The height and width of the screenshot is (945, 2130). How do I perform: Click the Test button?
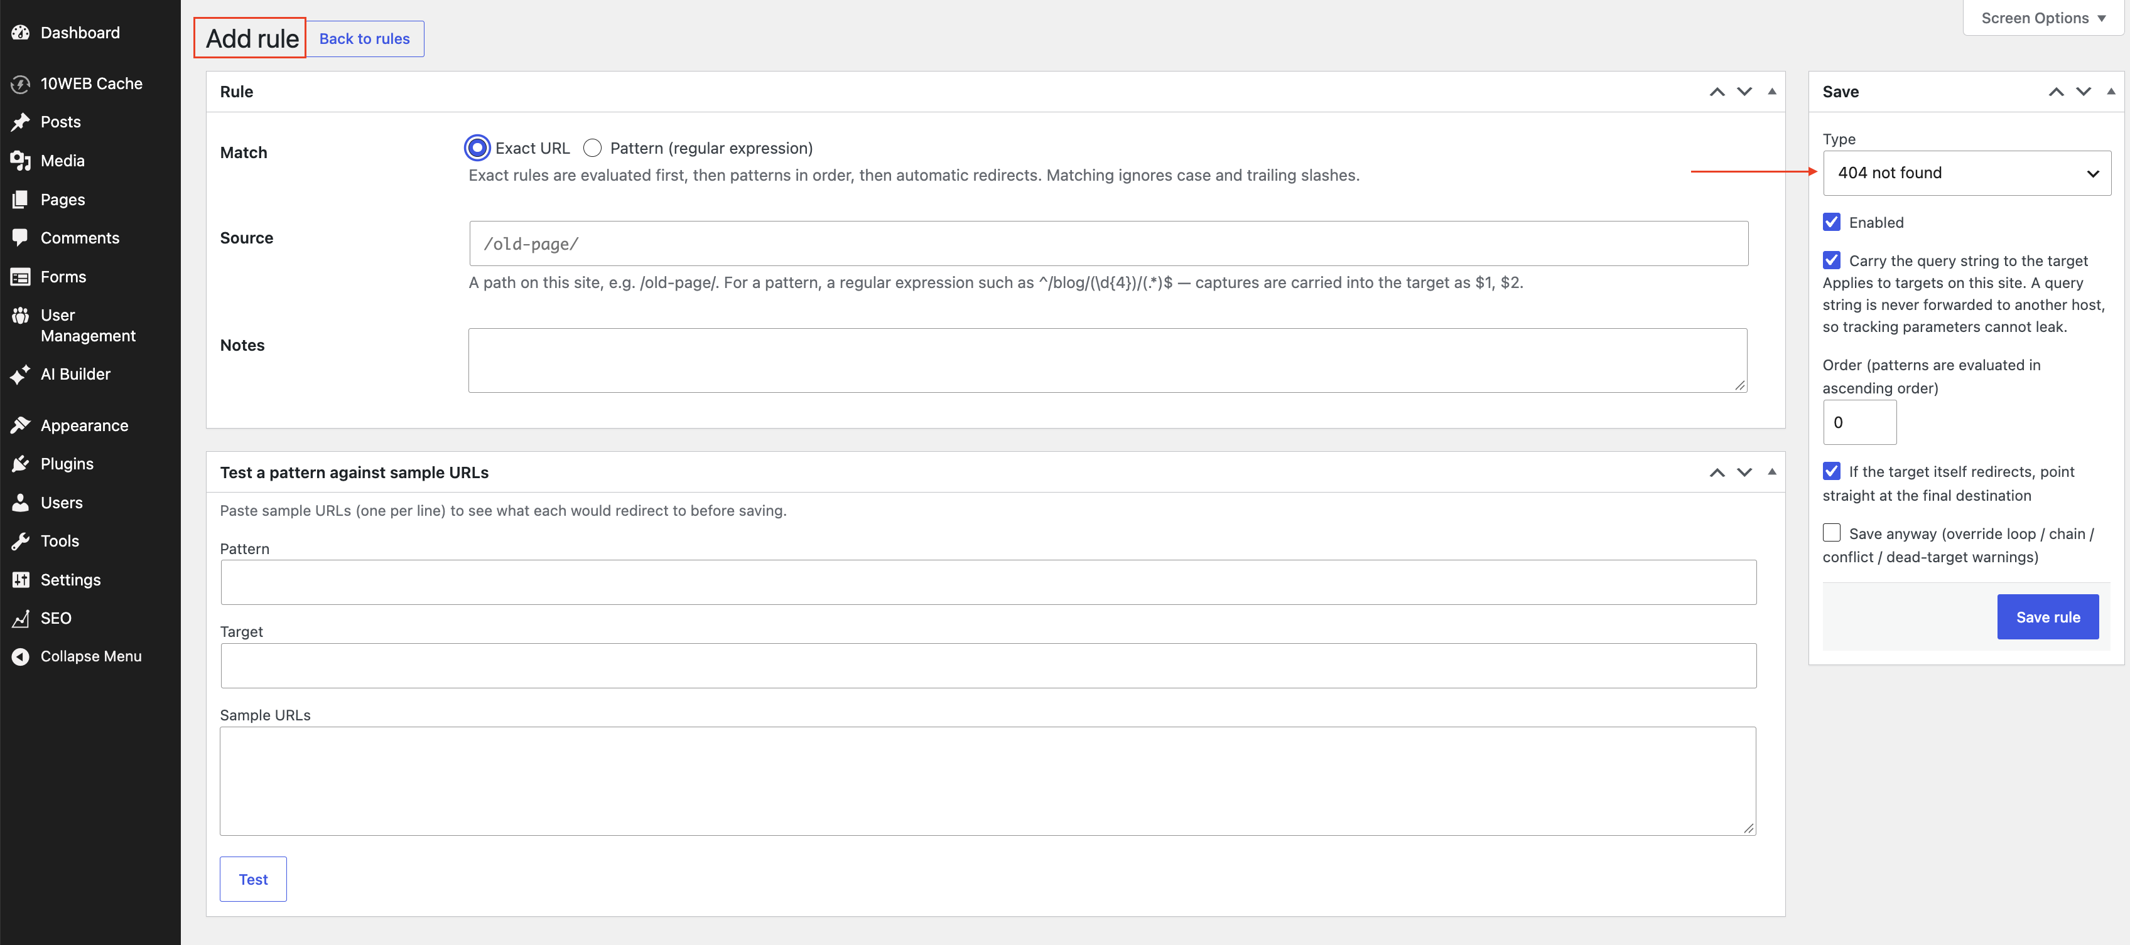click(x=253, y=879)
